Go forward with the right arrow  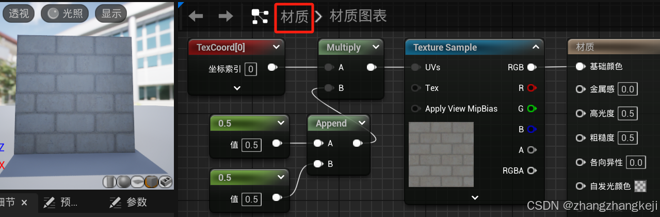(226, 17)
